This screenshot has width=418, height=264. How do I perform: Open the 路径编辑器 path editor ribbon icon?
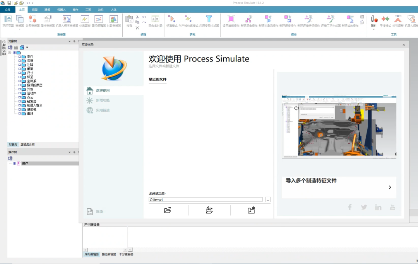pyautogui.click(x=99, y=21)
